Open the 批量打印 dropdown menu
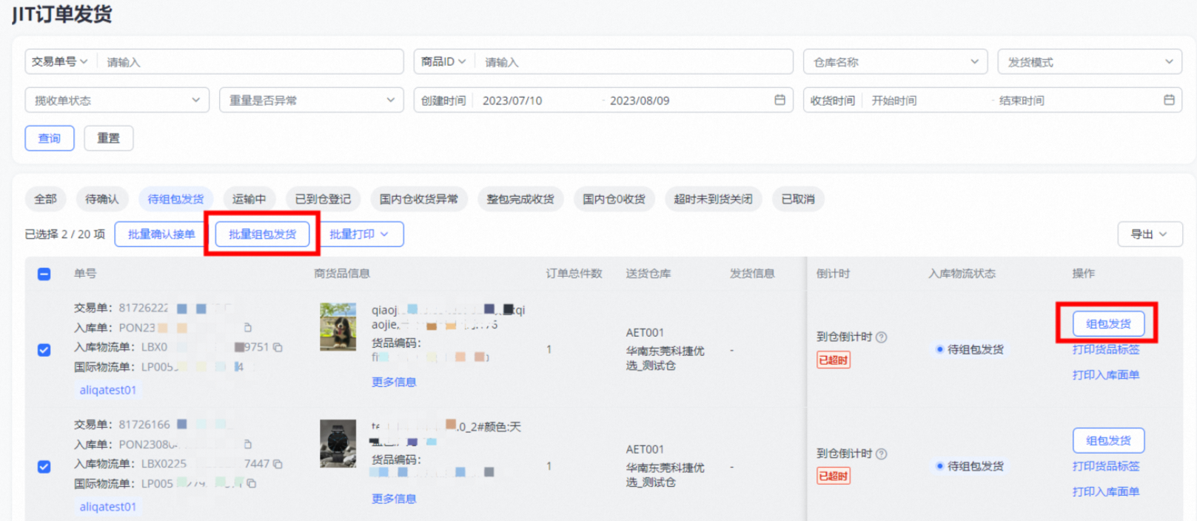1197x521 pixels. tap(359, 235)
